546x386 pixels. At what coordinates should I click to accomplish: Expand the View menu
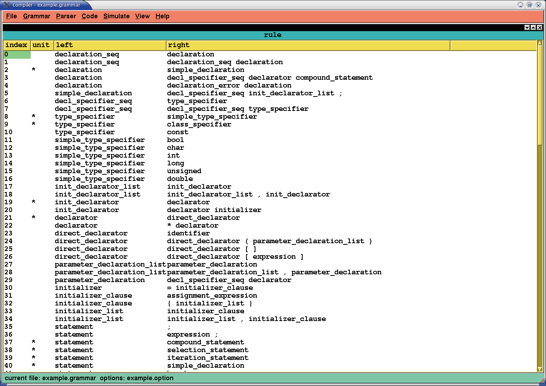click(x=142, y=16)
